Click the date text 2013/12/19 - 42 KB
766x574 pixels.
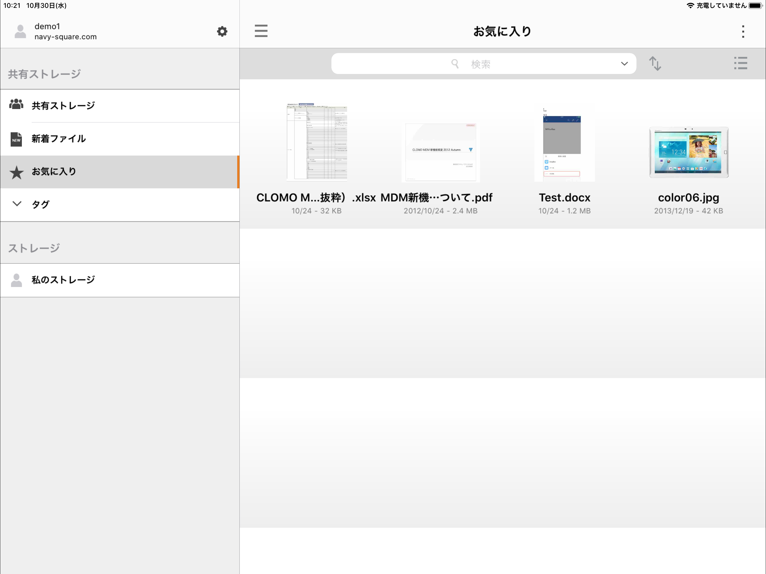pyautogui.click(x=688, y=211)
